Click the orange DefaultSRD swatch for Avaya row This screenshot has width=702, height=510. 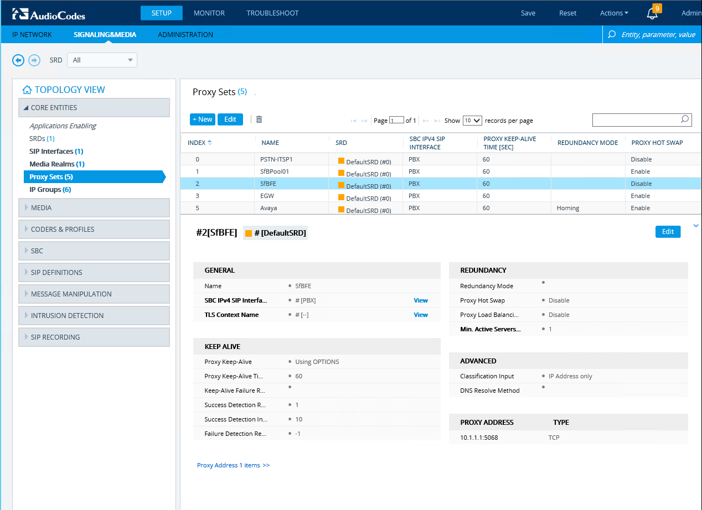[341, 210]
